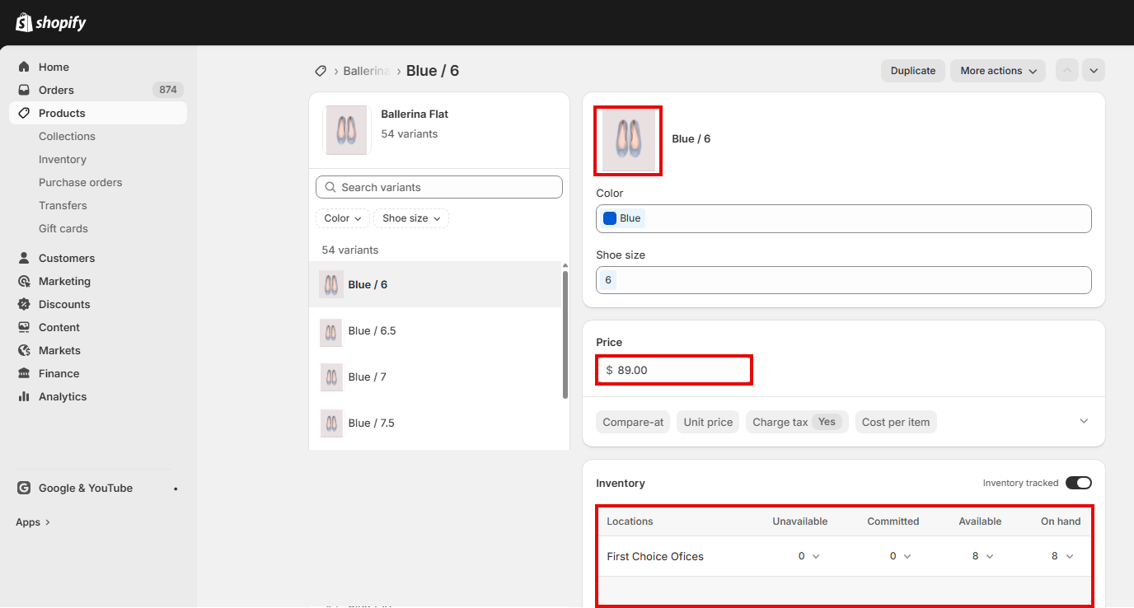Click the Shopify logo icon
This screenshot has width=1134, height=608.
[x=24, y=22]
